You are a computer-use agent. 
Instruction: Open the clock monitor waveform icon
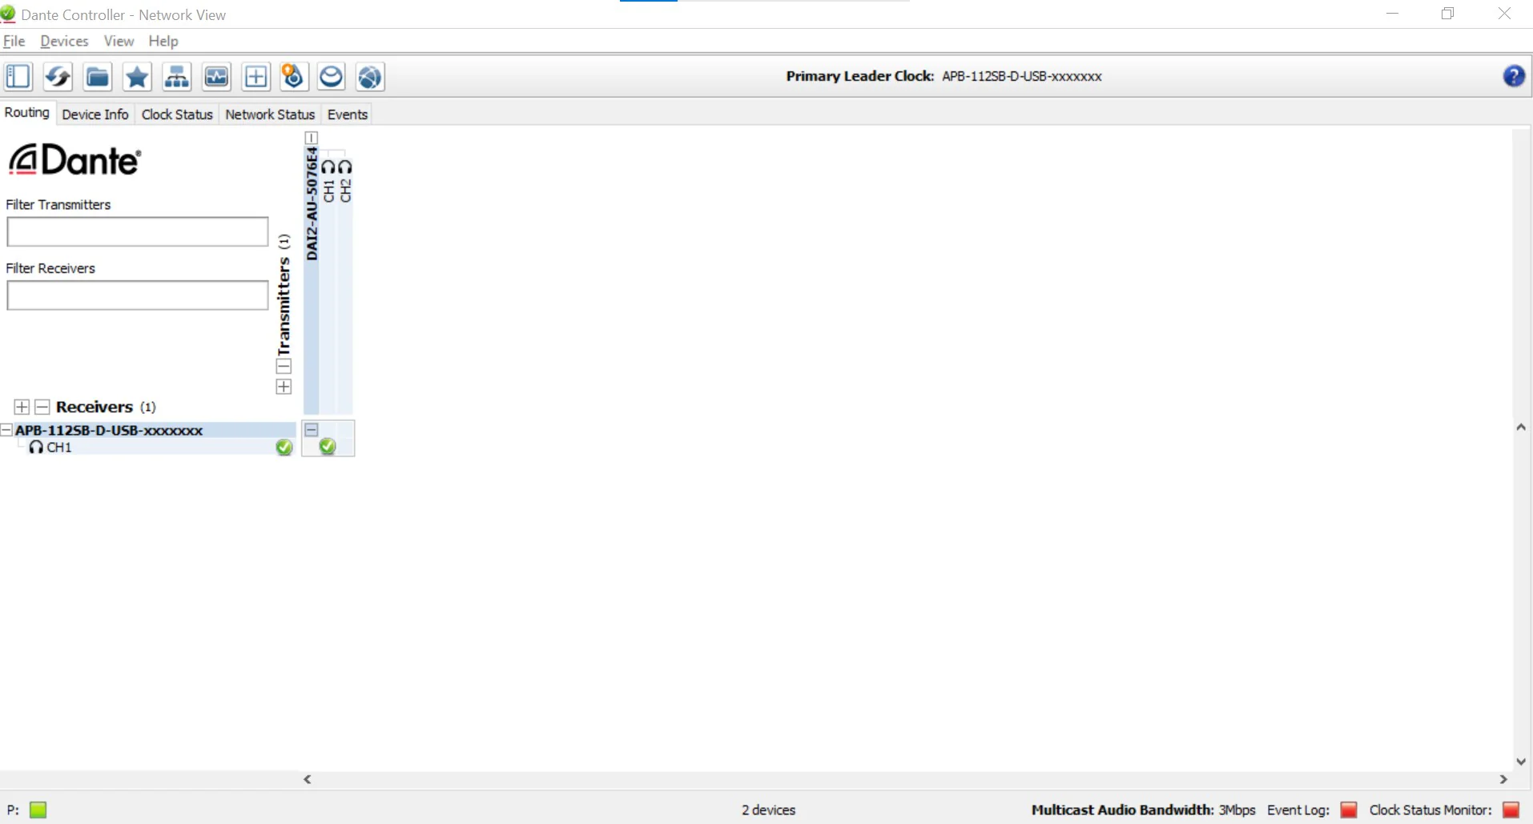[x=216, y=77]
